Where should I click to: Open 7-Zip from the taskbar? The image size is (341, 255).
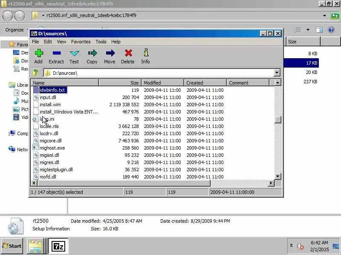pyautogui.click(x=58, y=246)
